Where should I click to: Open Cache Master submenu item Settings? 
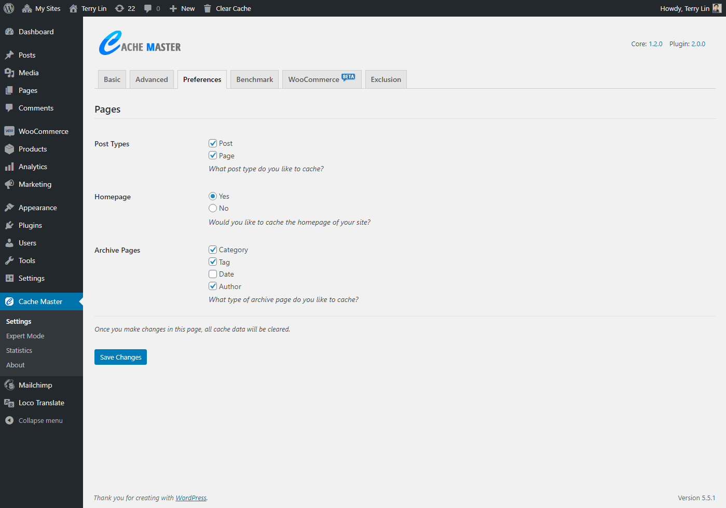click(x=19, y=322)
